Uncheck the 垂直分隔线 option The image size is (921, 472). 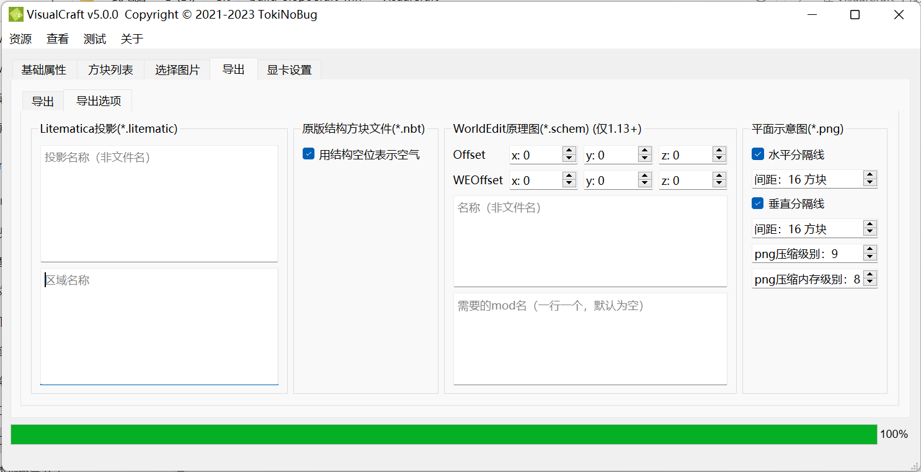758,203
